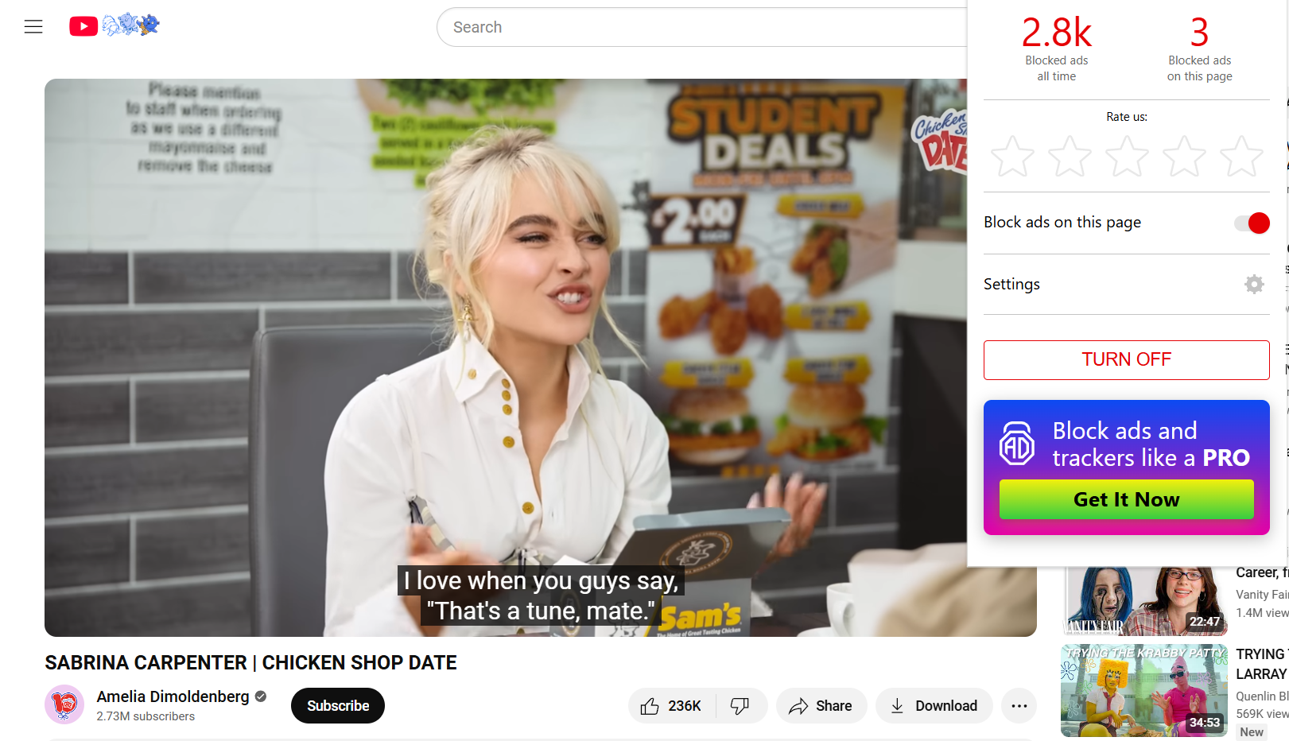The width and height of the screenshot is (1289, 741).
Task: Rate with the fourth star
Action: click(1184, 156)
